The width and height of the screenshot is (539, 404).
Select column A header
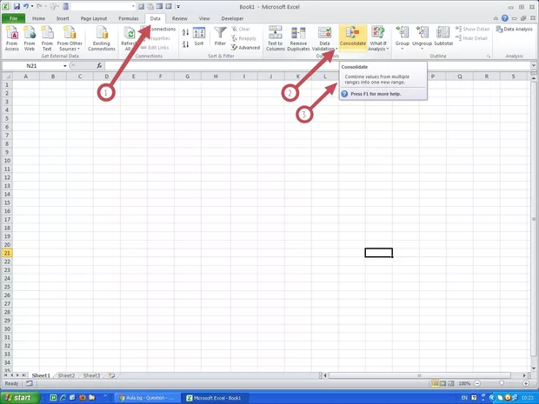click(x=26, y=76)
